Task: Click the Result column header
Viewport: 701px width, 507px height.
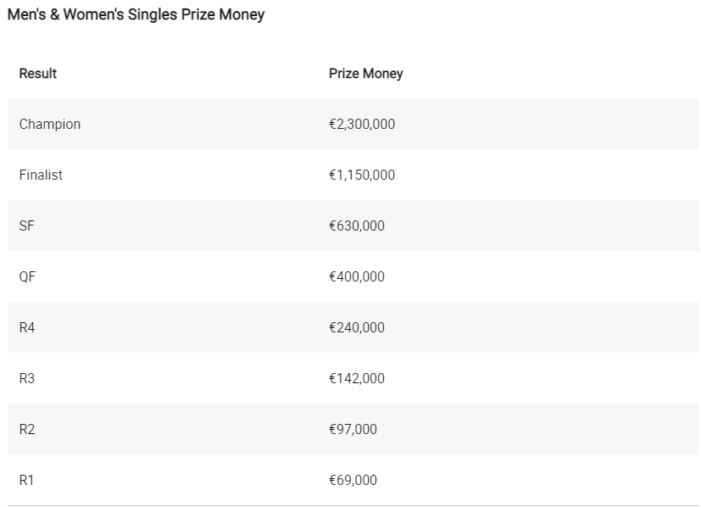Action: point(38,73)
